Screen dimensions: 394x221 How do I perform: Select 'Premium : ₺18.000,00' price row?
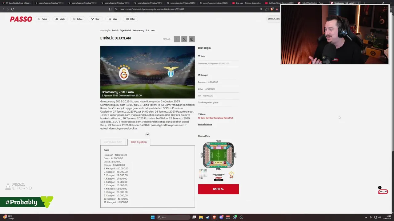pyautogui.click(x=115, y=155)
